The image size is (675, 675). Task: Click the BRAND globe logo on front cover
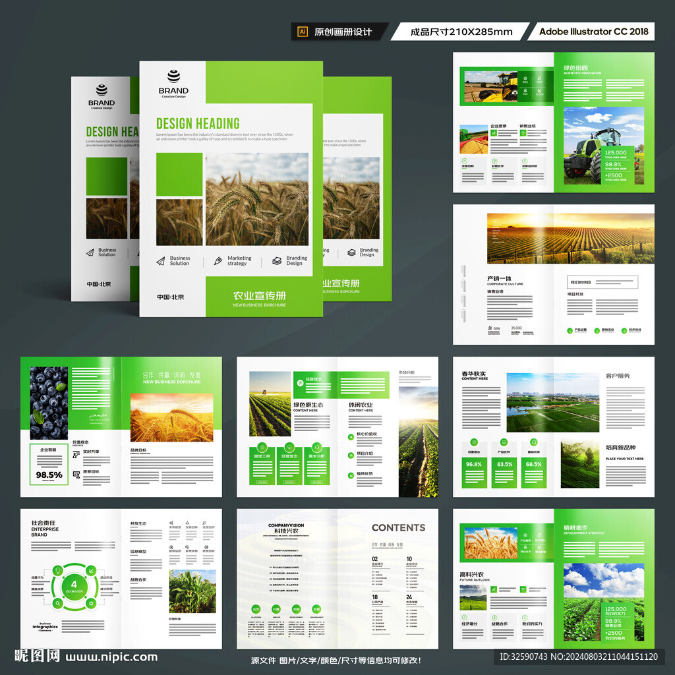tap(173, 76)
